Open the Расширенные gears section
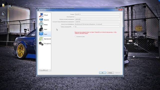The height and width of the screenshot is (90, 160). pyautogui.click(x=45, y=43)
